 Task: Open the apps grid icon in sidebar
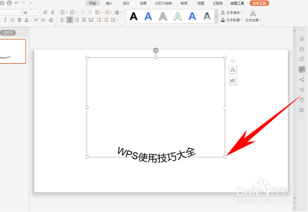tap(302, 110)
